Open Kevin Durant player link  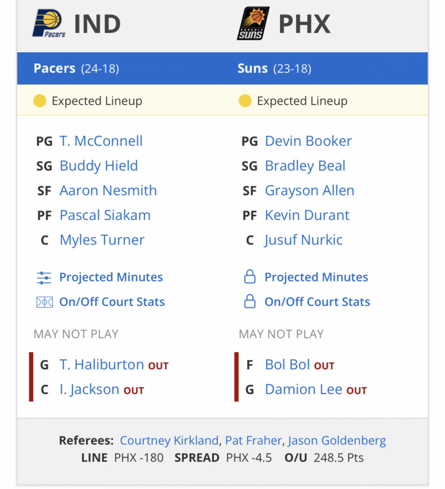point(307,215)
